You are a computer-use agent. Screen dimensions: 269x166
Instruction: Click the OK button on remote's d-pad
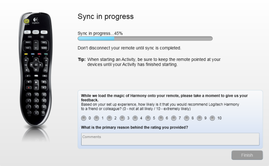(x=36, y=65)
